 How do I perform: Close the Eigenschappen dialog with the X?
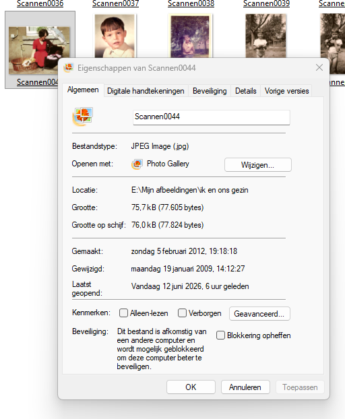tap(319, 67)
